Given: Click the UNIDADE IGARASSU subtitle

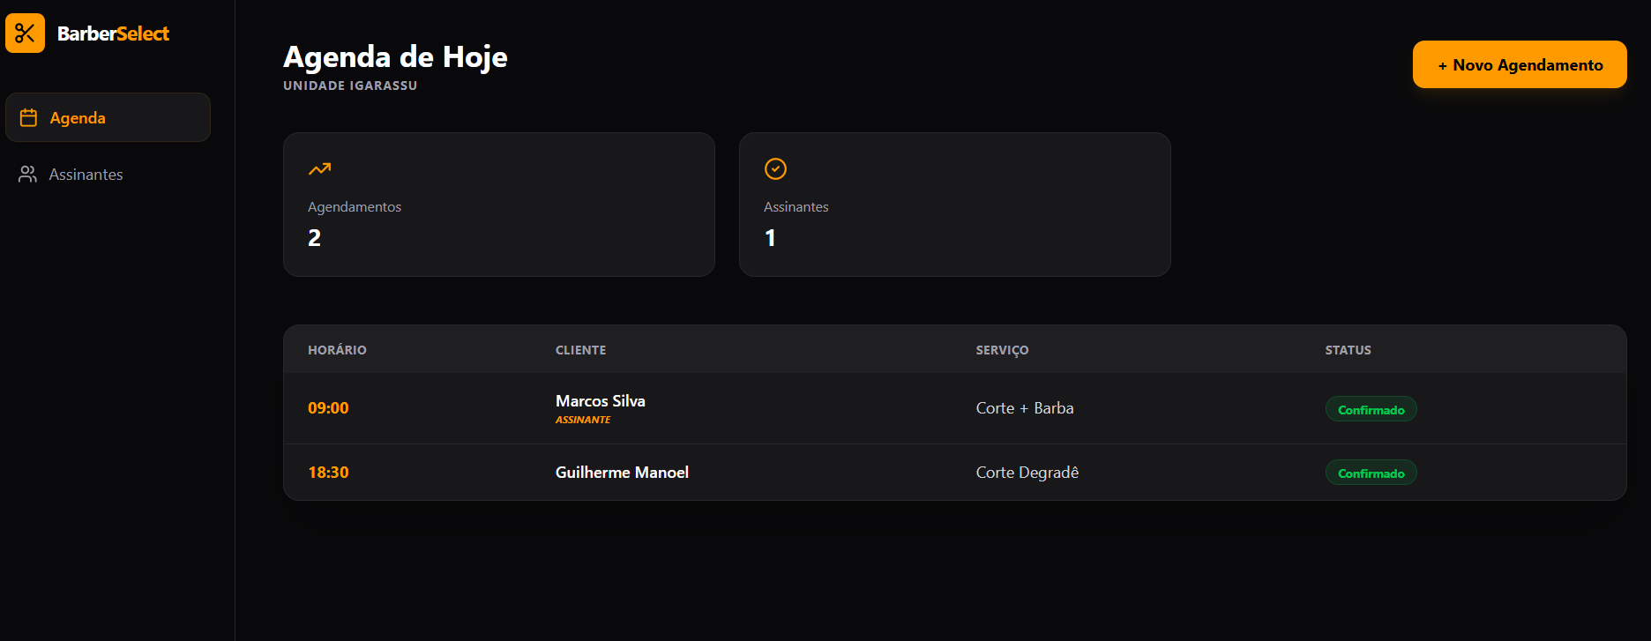Looking at the screenshot, I should coord(350,86).
